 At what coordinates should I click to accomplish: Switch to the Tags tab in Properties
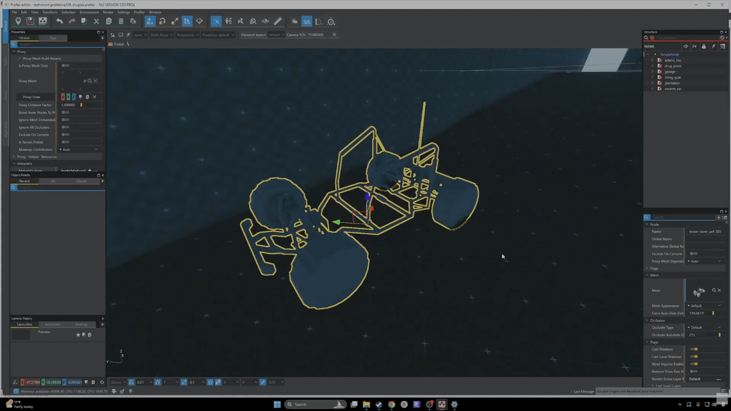click(x=53, y=38)
